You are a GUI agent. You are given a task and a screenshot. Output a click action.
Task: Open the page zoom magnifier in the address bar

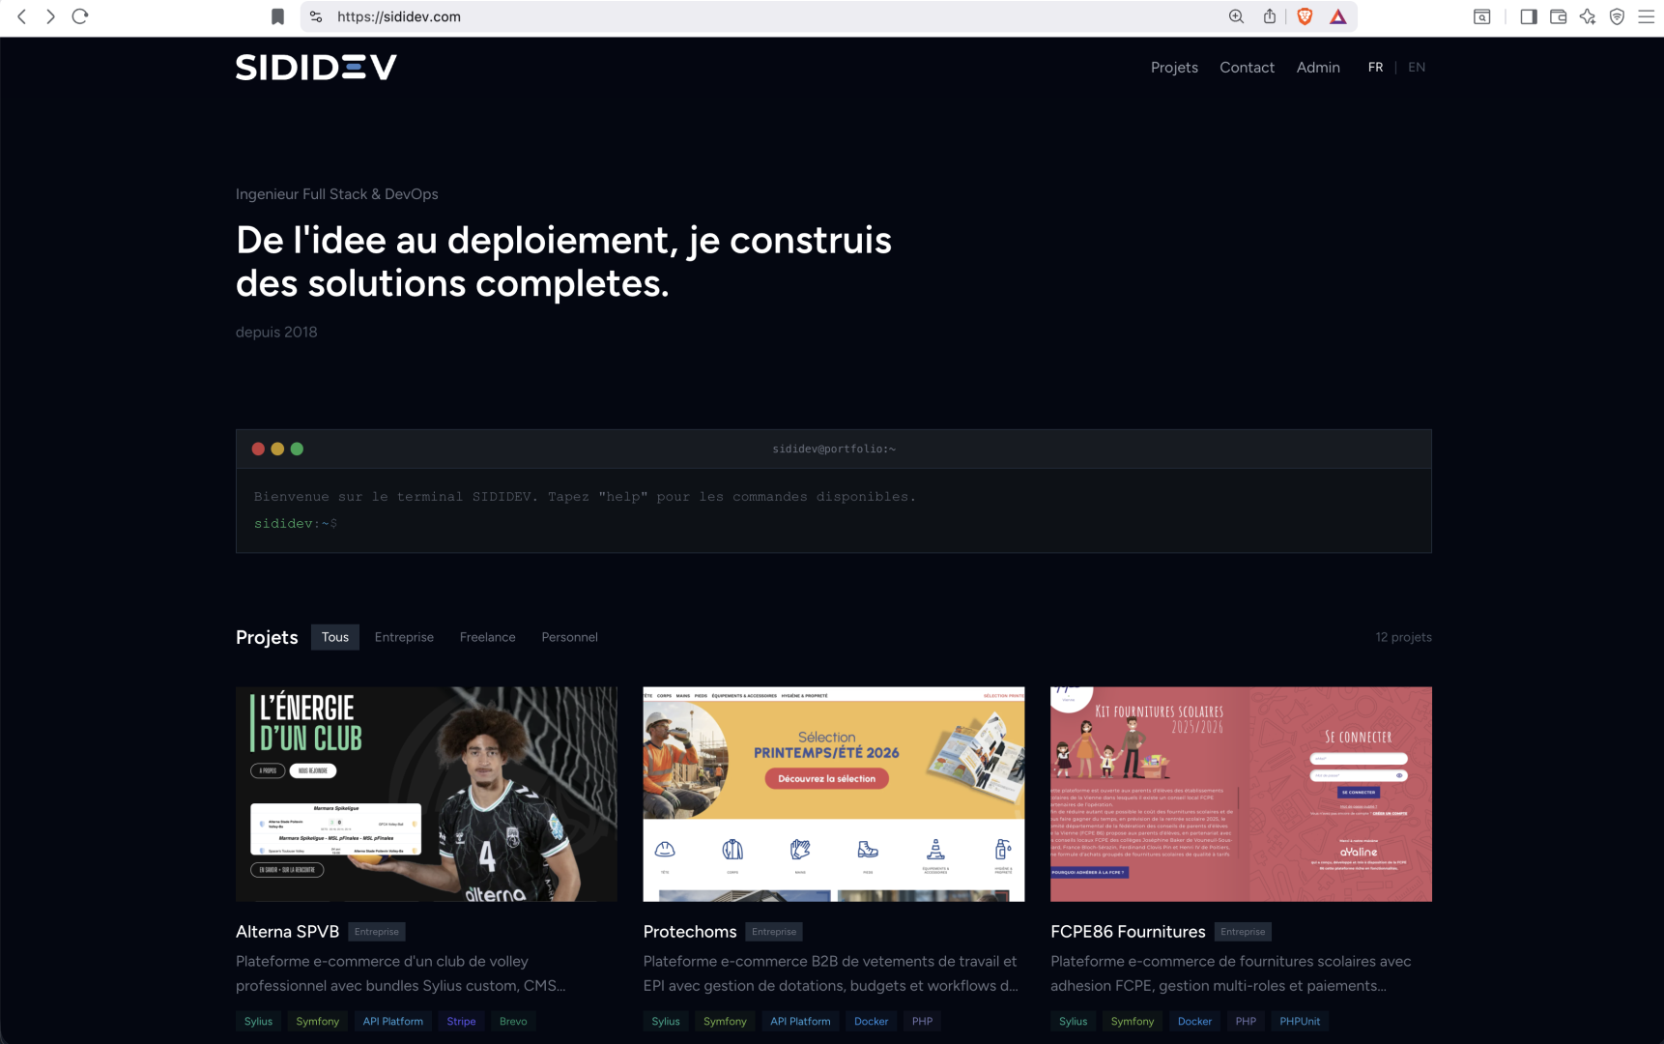[1235, 16]
